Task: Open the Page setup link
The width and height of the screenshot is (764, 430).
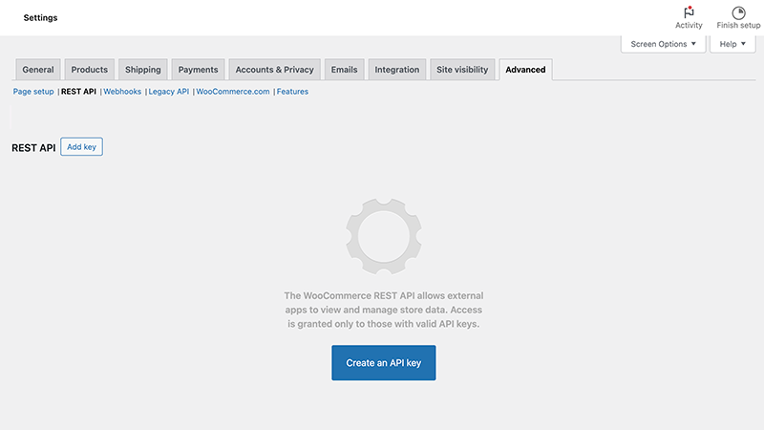Action: coord(33,92)
